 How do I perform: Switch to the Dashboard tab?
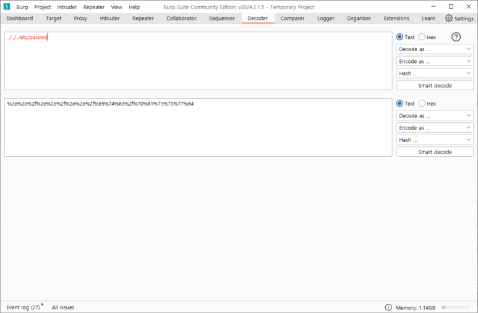pos(20,19)
